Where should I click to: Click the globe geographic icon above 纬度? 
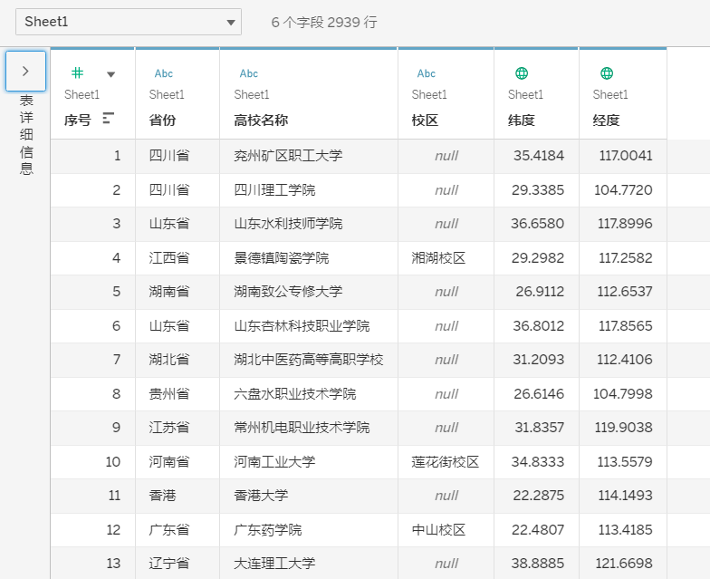coord(522,73)
